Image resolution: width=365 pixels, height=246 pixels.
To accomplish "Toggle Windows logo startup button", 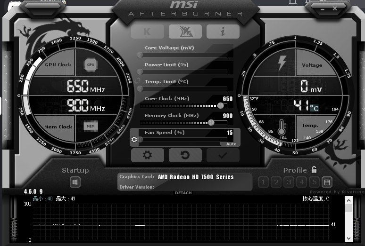I will coord(75,182).
